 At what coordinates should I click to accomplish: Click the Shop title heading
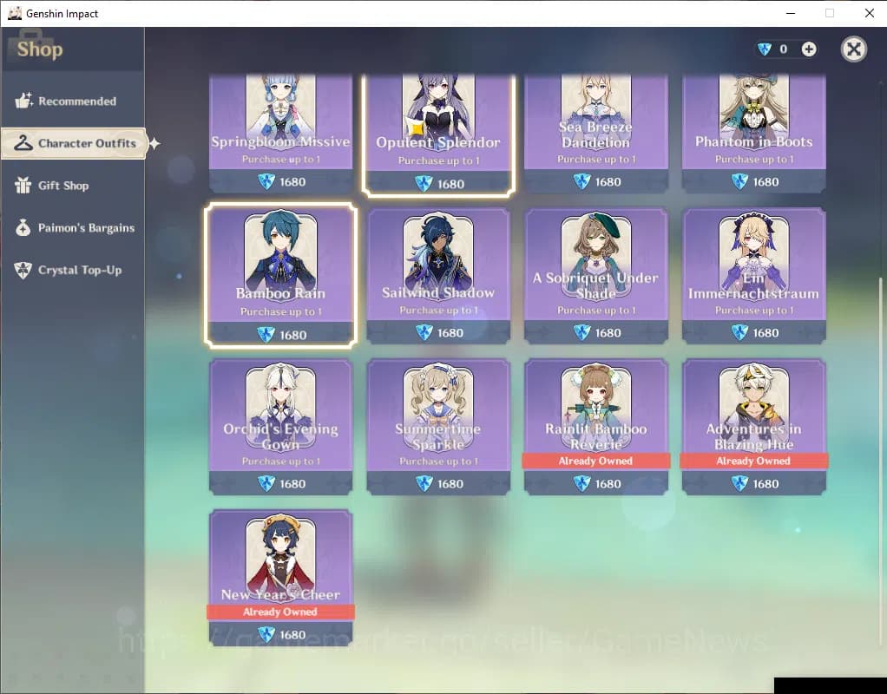pyautogui.click(x=40, y=49)
